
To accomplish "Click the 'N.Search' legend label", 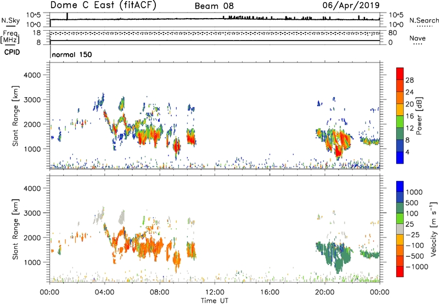I will 424,20.
